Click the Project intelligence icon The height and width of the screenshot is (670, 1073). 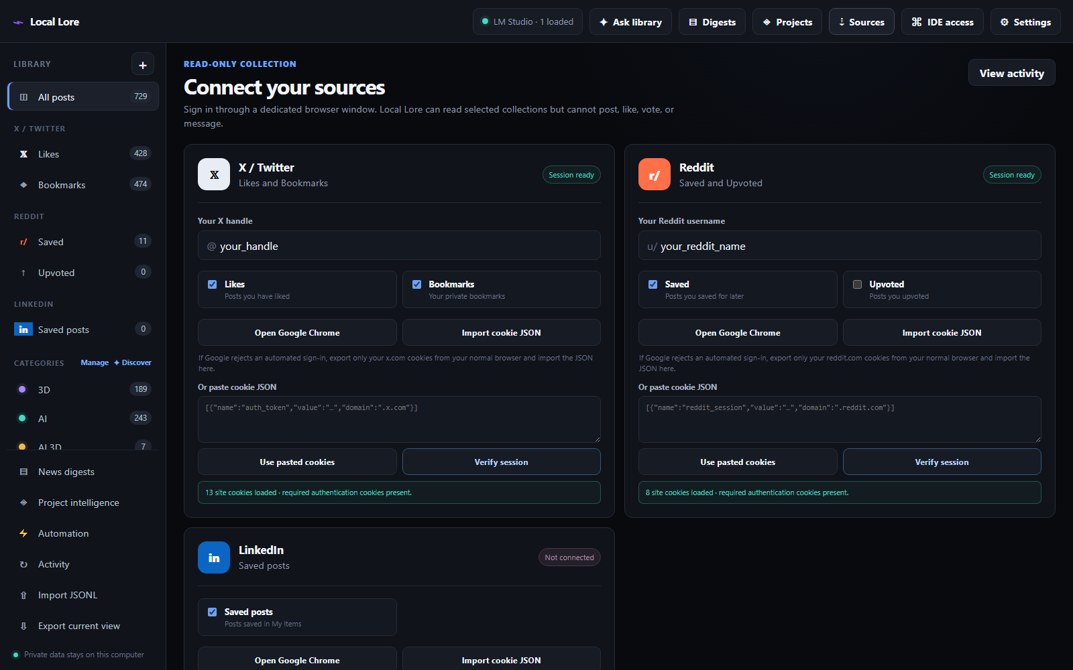click(23, 503)
